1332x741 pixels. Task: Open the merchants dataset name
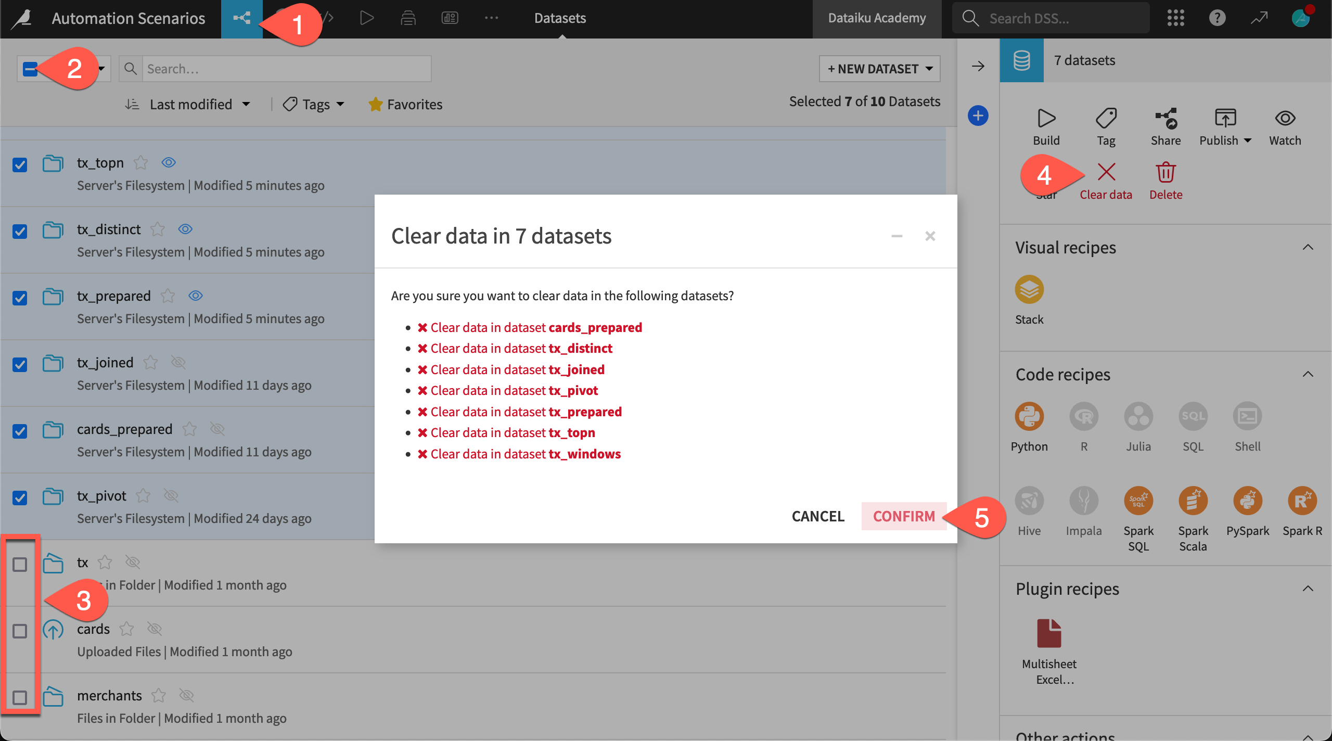(109, 695)
